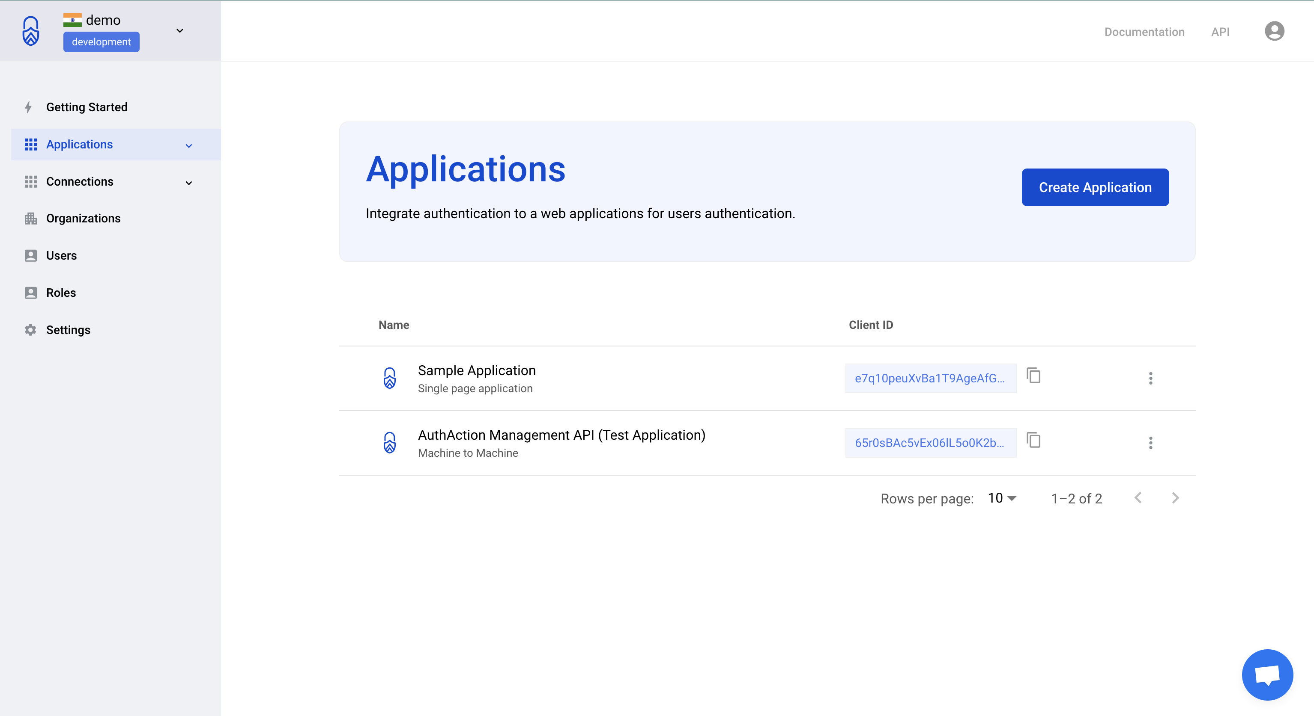Viewport: 1314px width, 716px height.
Task: Click the development environment badge
Action: pos(101,42)
